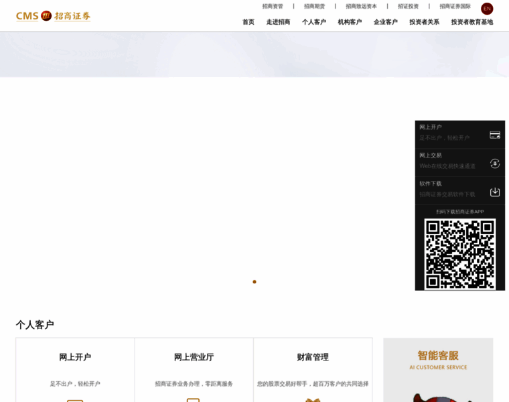Click the yen icon for 网上交易
The width and height of the screenshot is (509, 402).
coord(495,163)
